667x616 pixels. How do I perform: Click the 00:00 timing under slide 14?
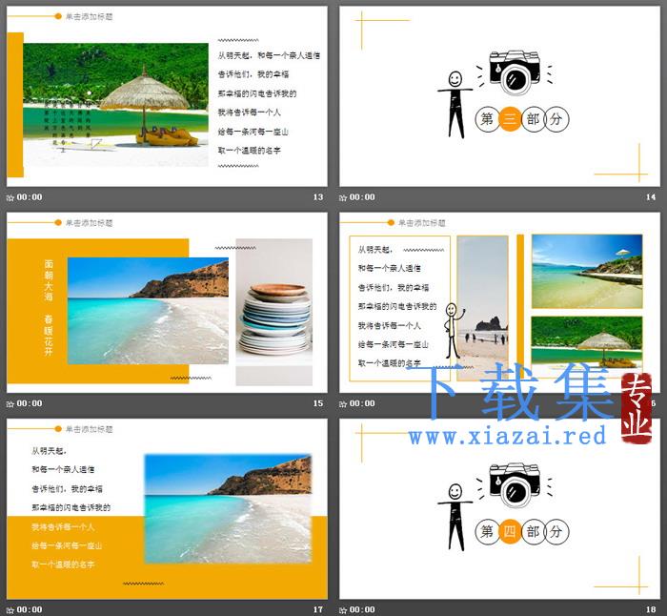tap(362, 197)
